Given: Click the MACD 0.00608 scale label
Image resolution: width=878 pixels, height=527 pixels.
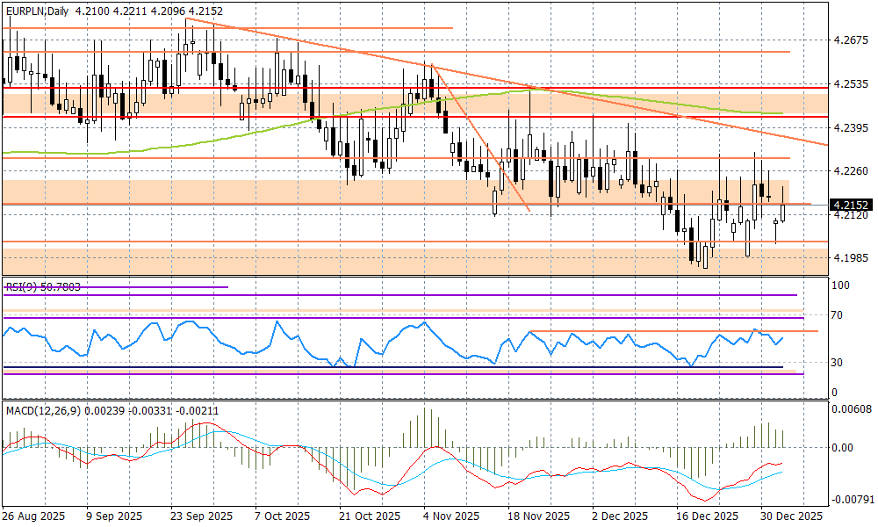Looking at the screenshot, I should tap(852, 409).
